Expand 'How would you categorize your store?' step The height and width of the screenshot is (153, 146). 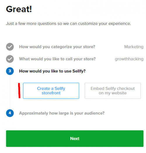click(57, 47)
